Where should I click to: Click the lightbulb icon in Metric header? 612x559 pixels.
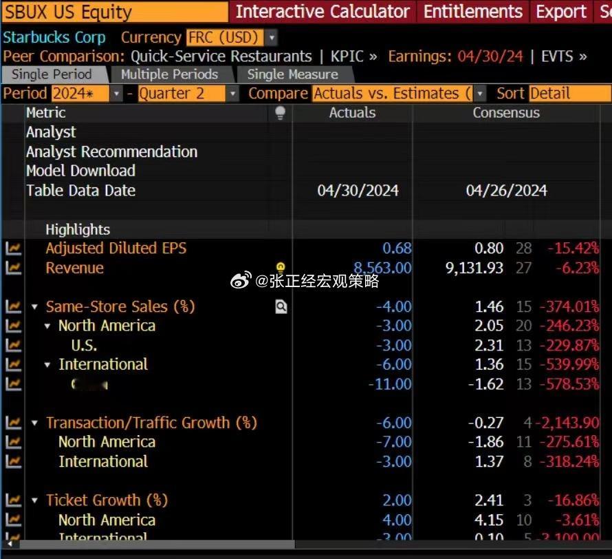pyautogui.click(x=280, y=113)
